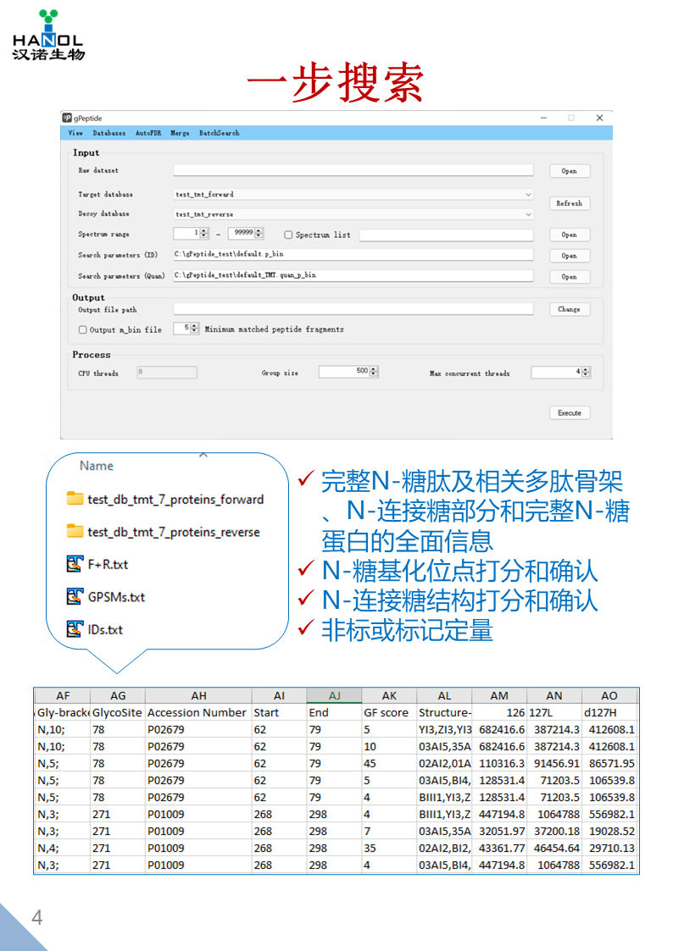Select column header AG in spreadsheet
Viewport: 673px width, 951px height.
[x=118, y=695]
